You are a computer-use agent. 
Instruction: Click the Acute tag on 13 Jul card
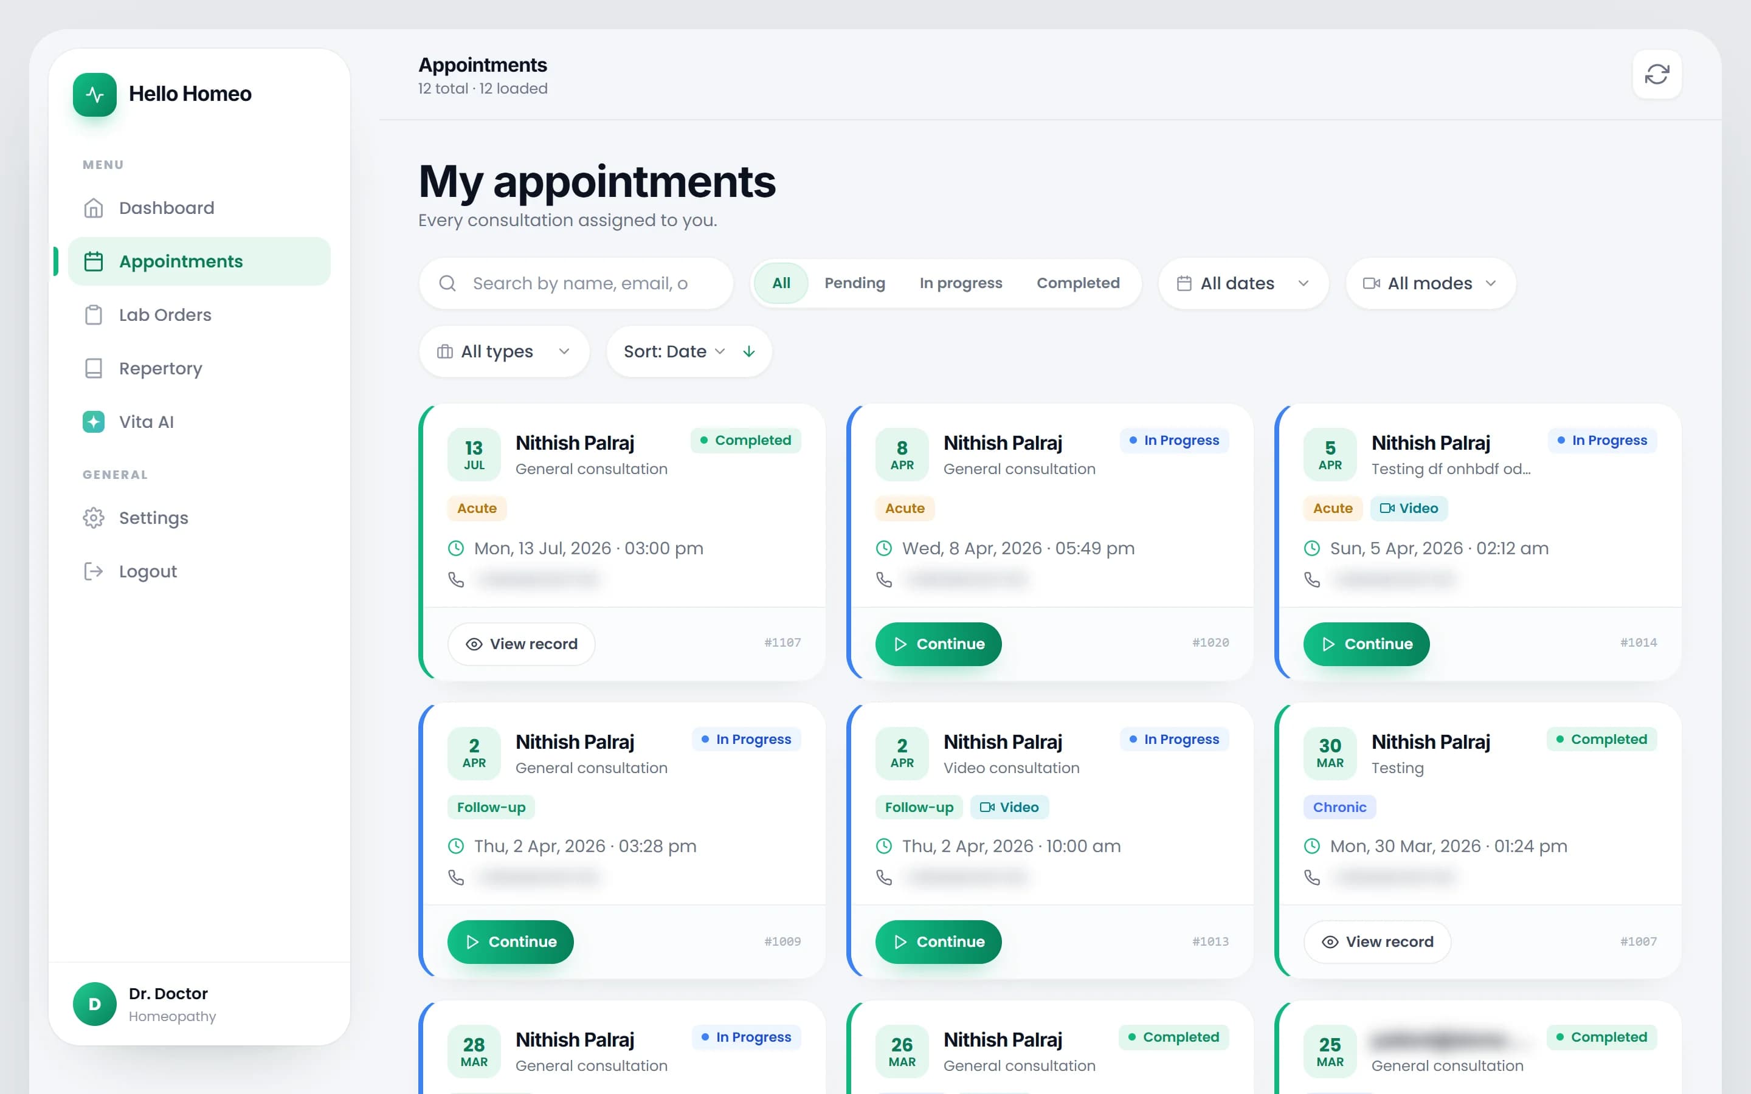(x=477, y=509)
